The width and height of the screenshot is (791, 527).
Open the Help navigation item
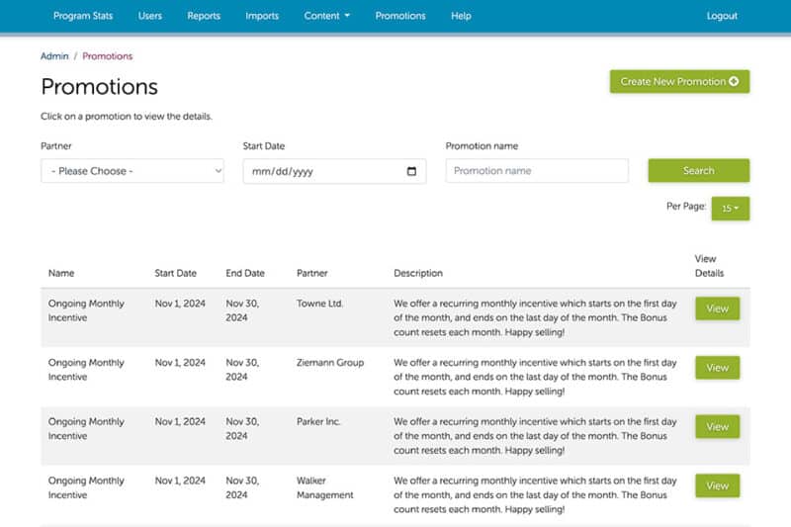(x=461, y=16)
